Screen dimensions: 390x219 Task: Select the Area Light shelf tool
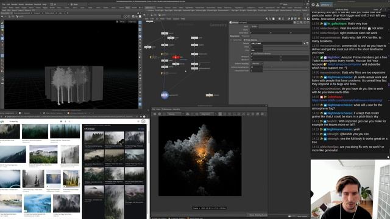click(177, 10)
